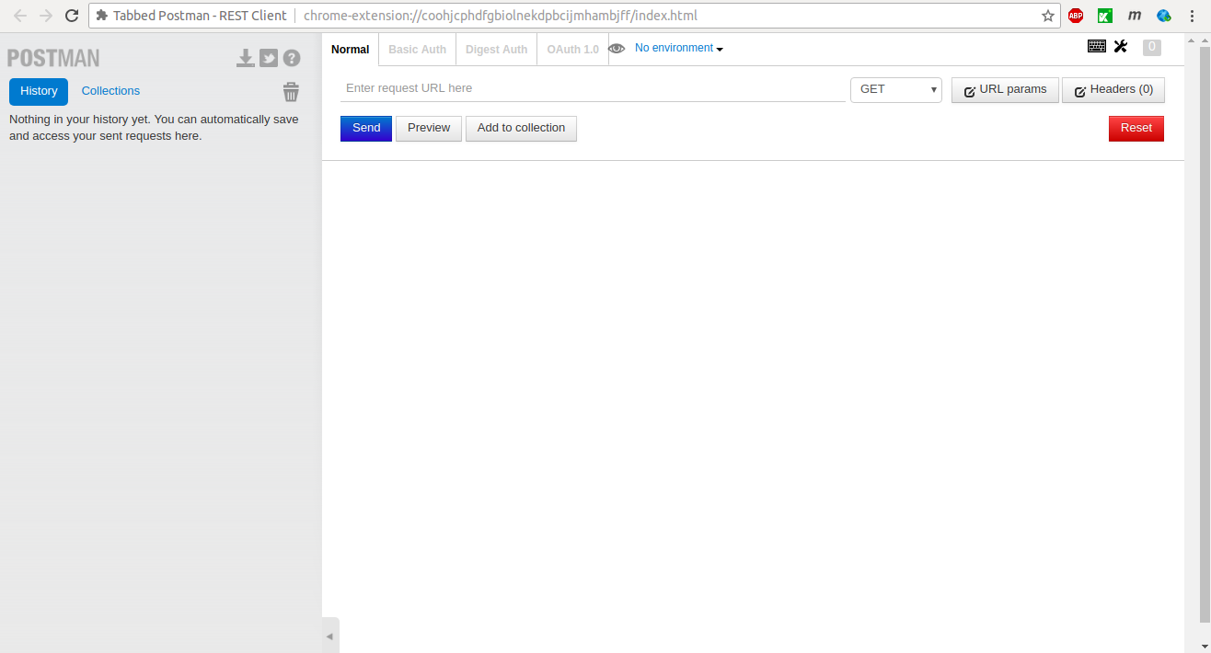Expand the No environment dropdown
1211x653 pixels.
click(x=678, y=49)
